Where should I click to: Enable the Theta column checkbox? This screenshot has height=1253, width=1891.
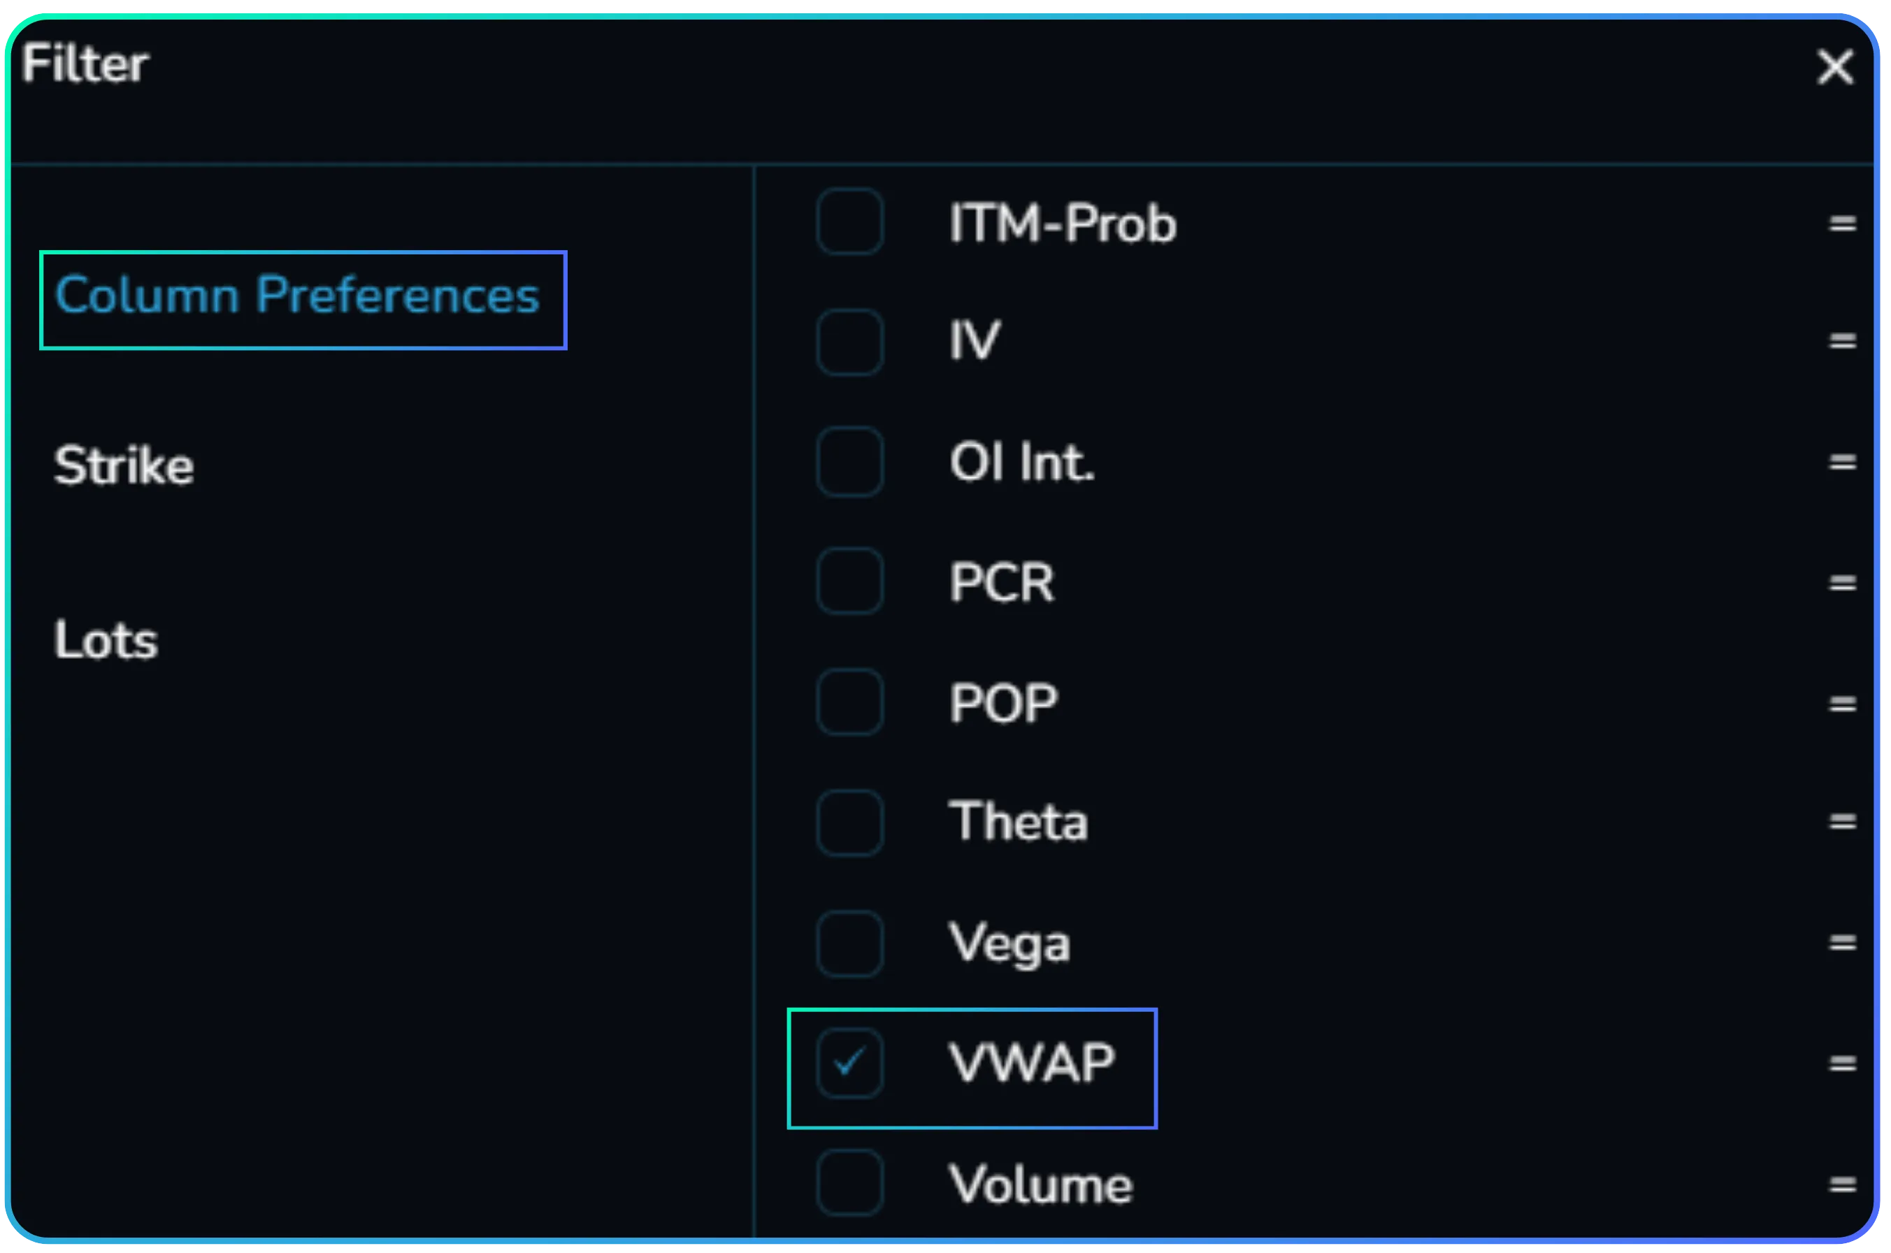(x=849, y=823)
